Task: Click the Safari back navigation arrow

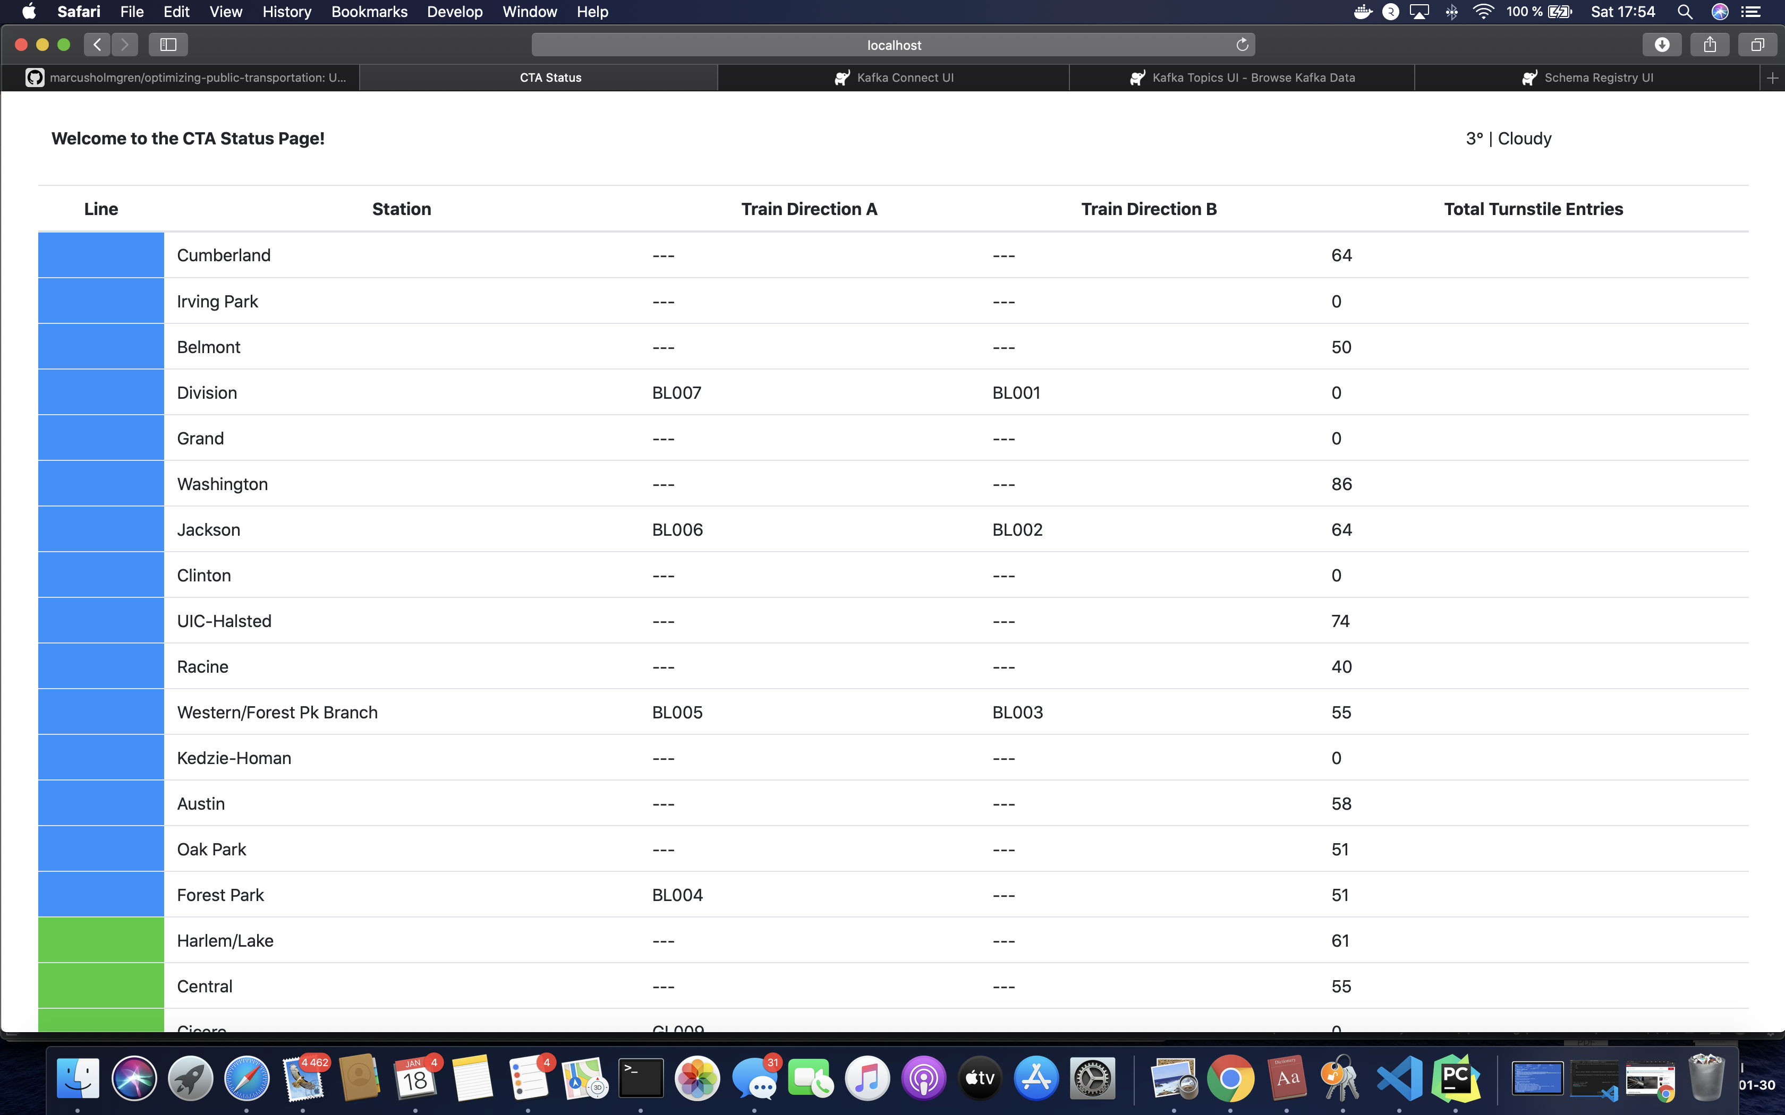Action: click(x=97, y=44)
